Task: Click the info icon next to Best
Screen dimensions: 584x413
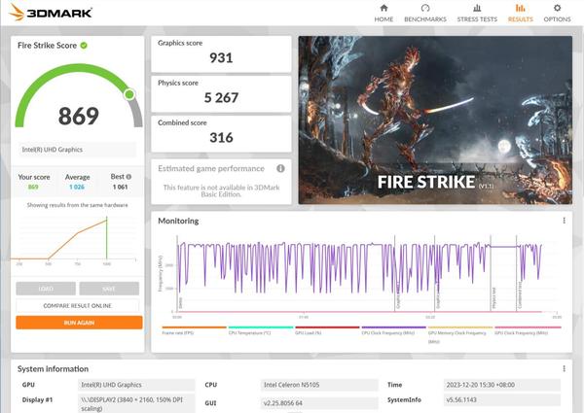Action: tap(128, 177)
